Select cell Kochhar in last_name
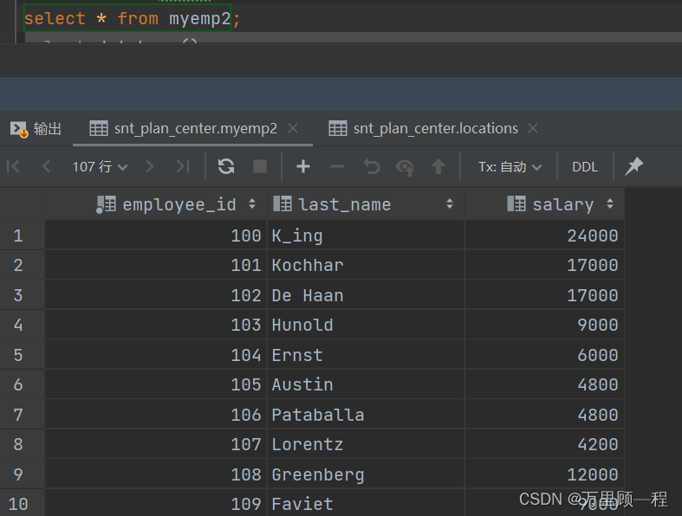Screen dimensions: 682x516 pyautogui.click(x=366, y=265)
